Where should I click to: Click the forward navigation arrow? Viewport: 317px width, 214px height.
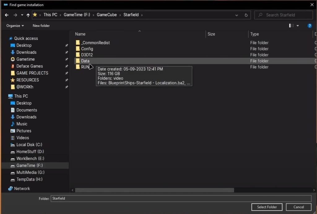(x=15, y=15)
